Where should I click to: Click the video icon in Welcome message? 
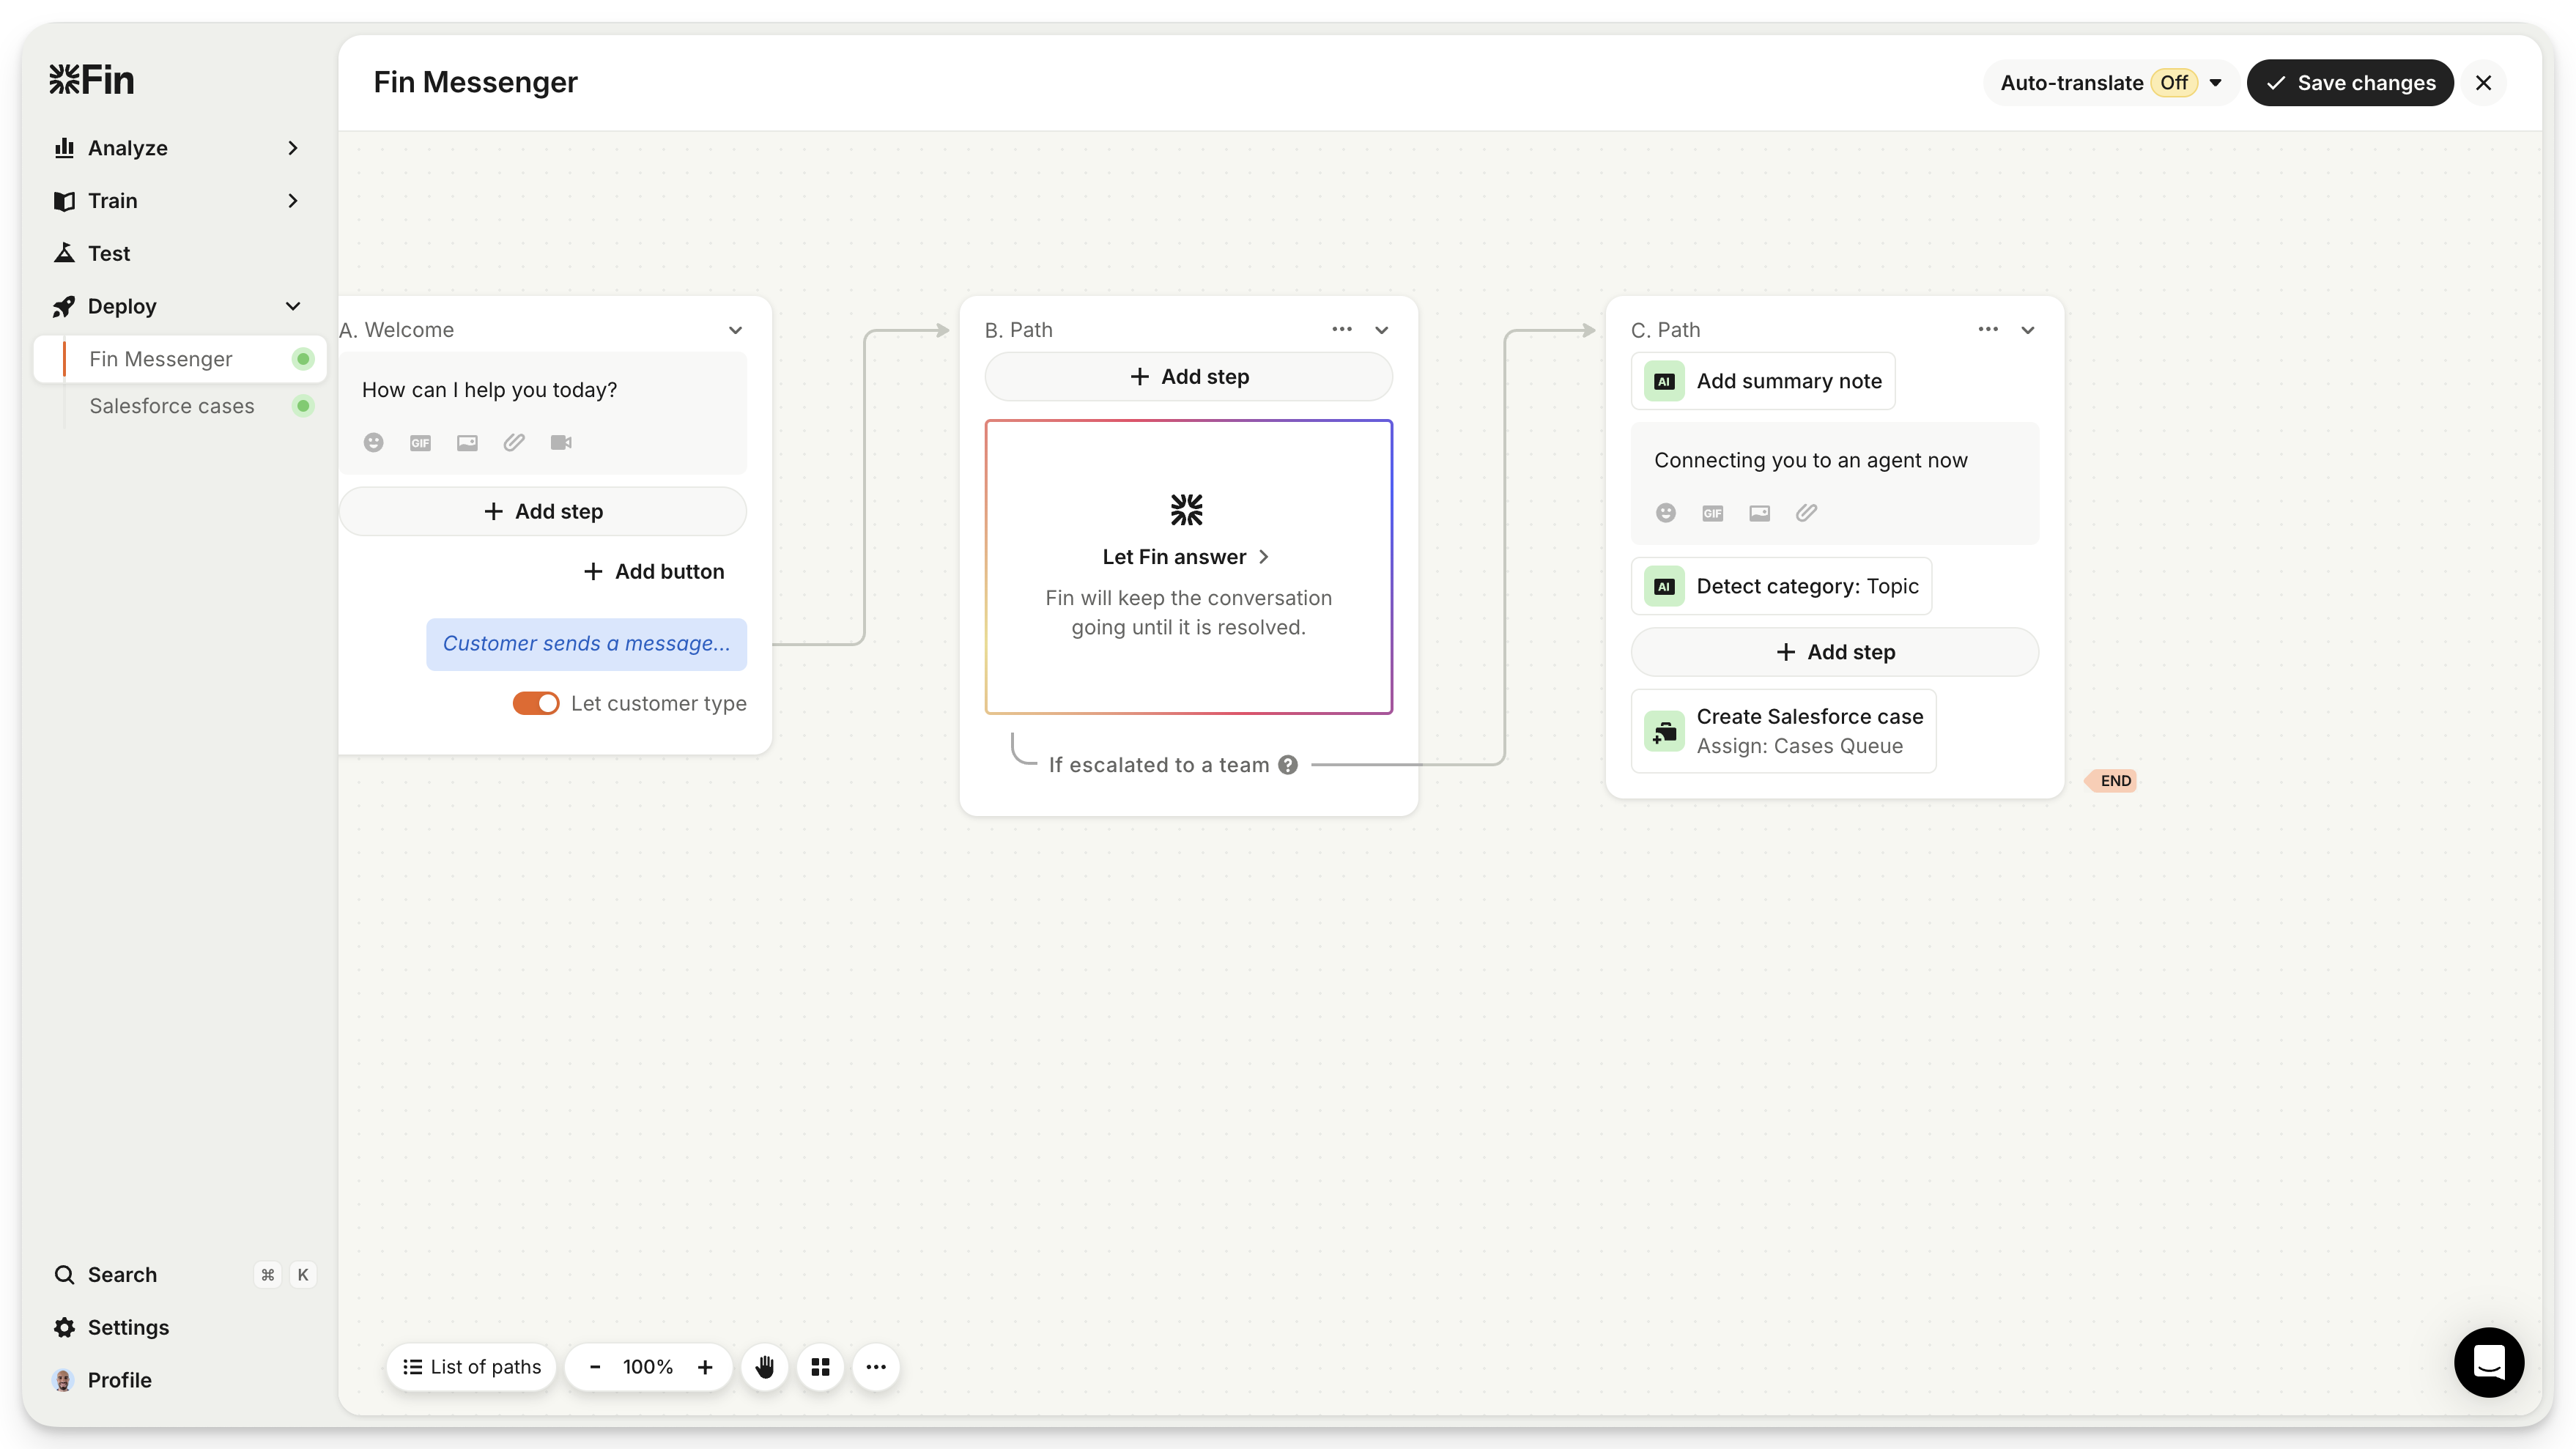561,442
